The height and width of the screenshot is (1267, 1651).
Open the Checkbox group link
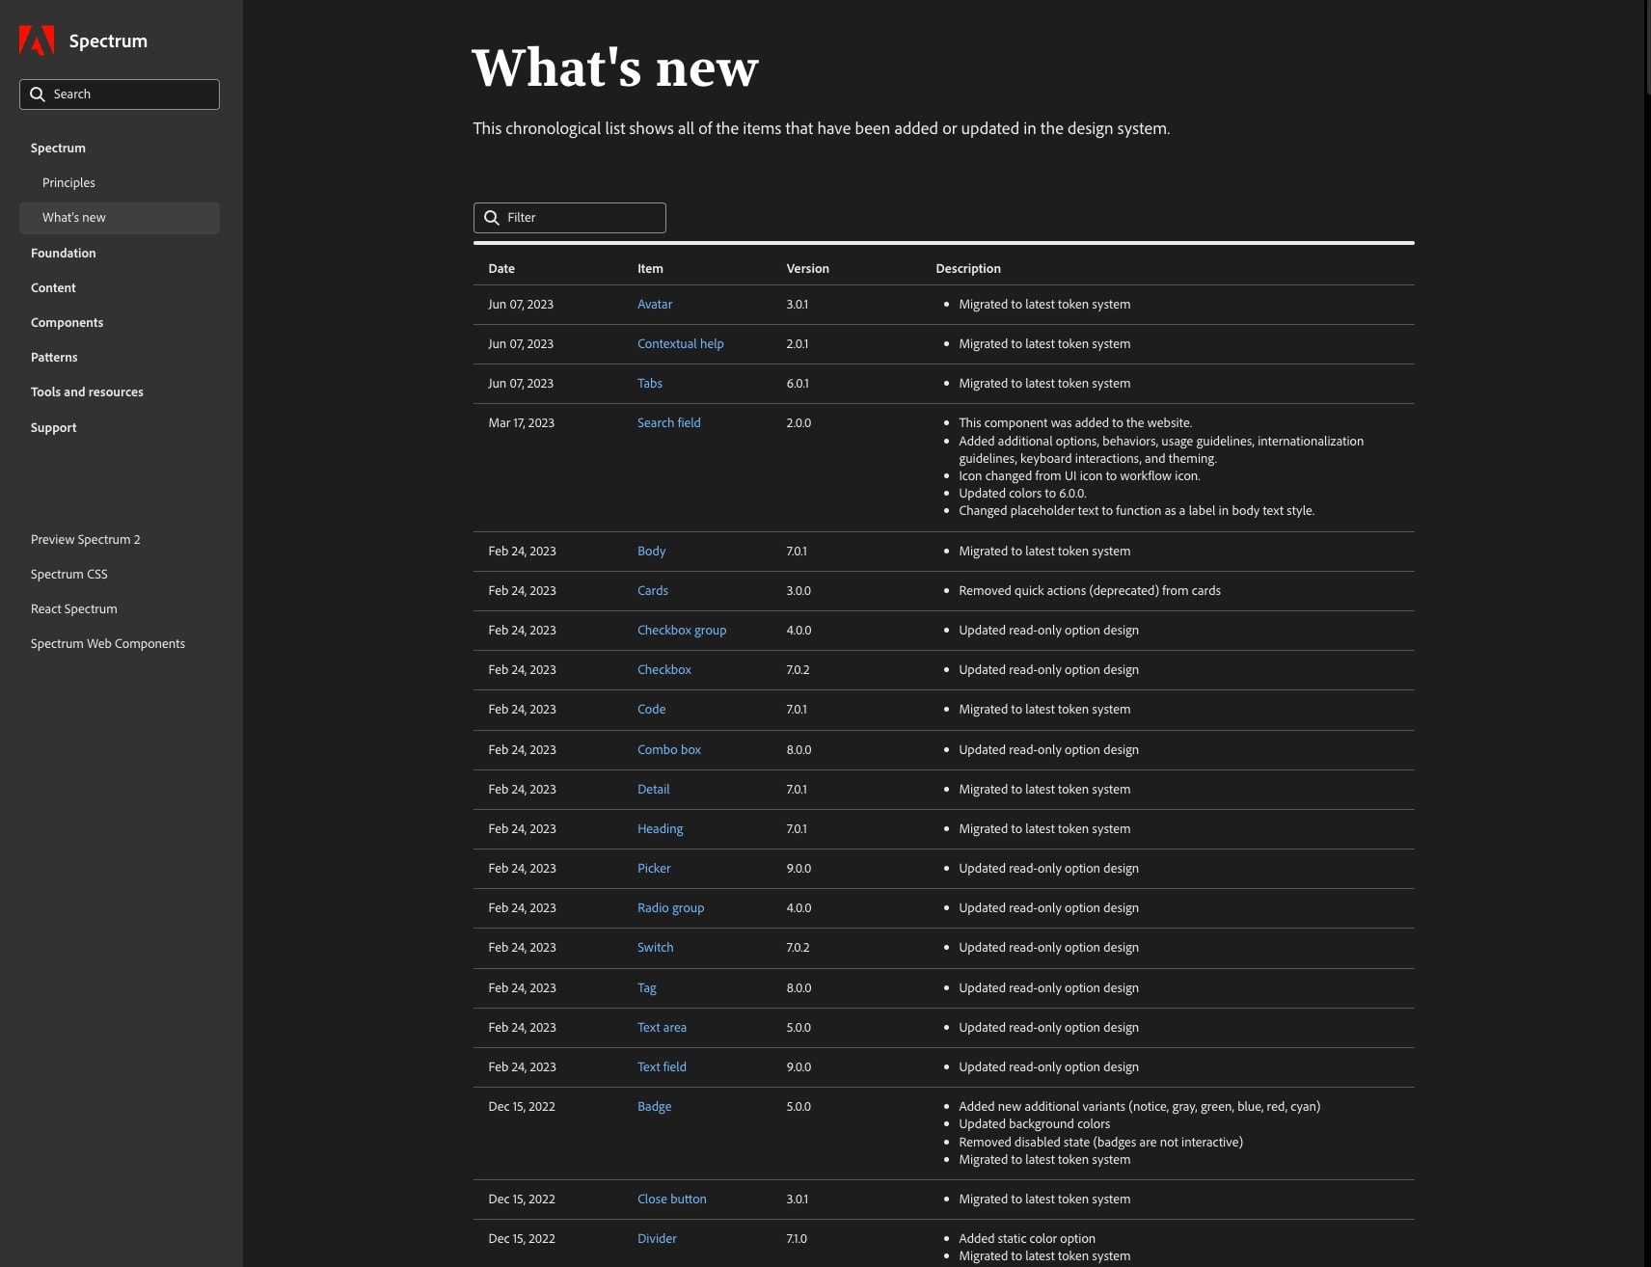point(682,631)
